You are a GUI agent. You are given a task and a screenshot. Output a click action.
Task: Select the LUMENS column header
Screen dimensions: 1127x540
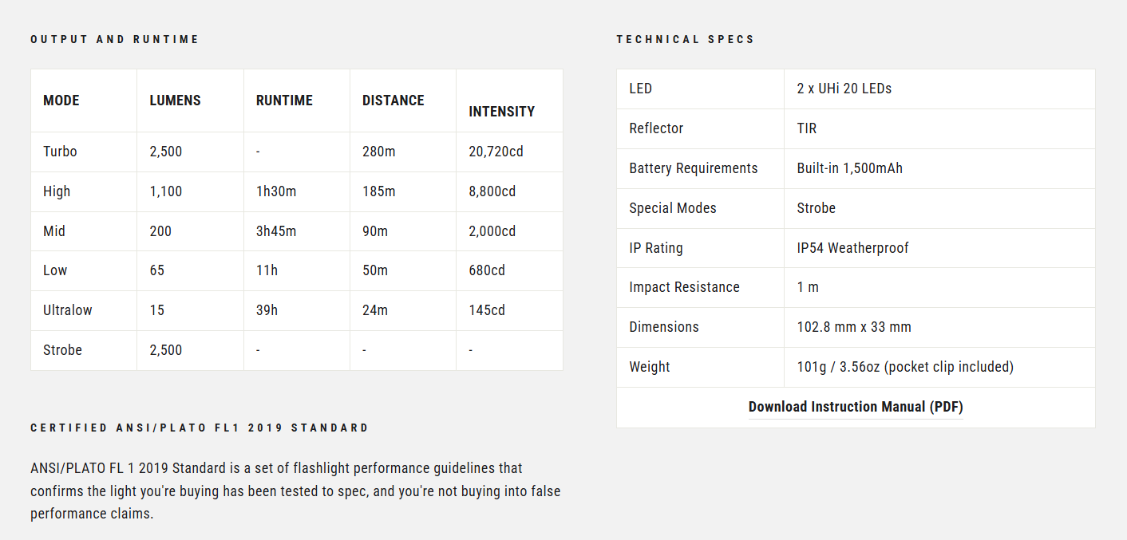(x=176, y=101)
